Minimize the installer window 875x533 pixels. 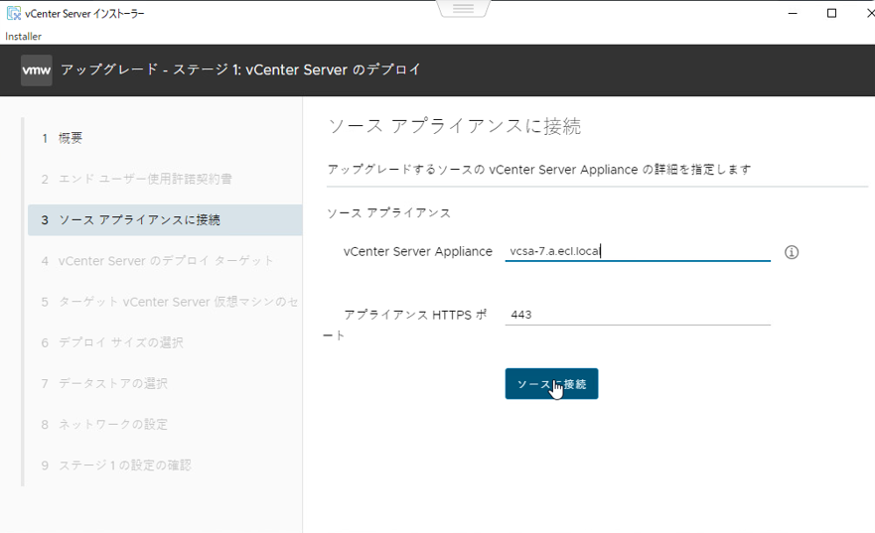pos(794,13)
